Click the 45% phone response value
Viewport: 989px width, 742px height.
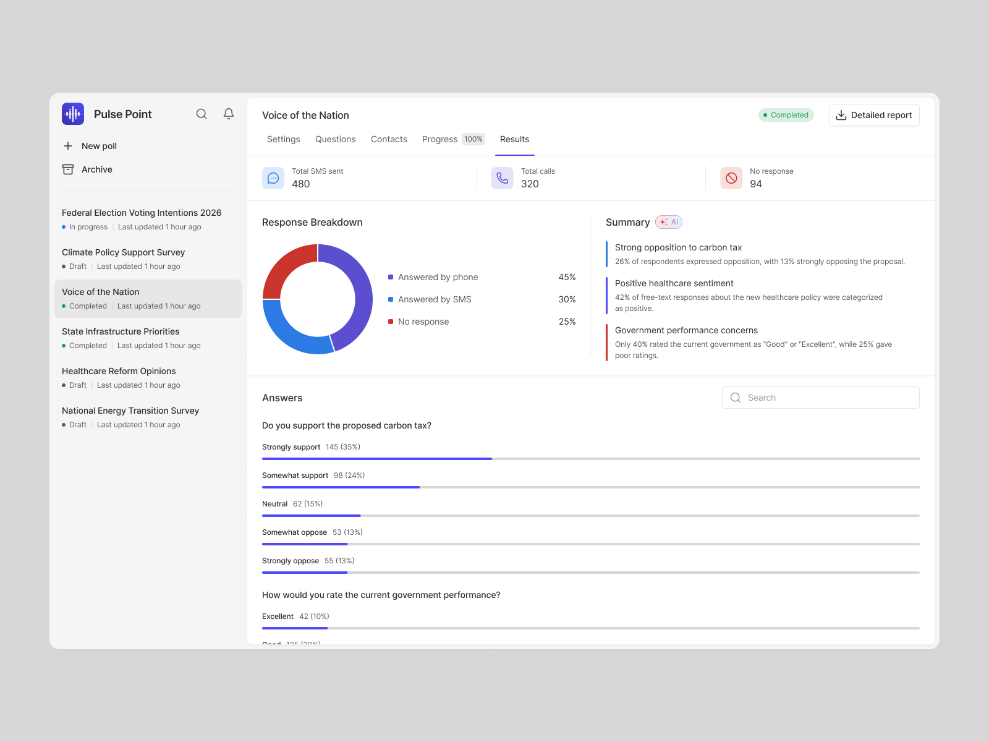click(567, 277)
